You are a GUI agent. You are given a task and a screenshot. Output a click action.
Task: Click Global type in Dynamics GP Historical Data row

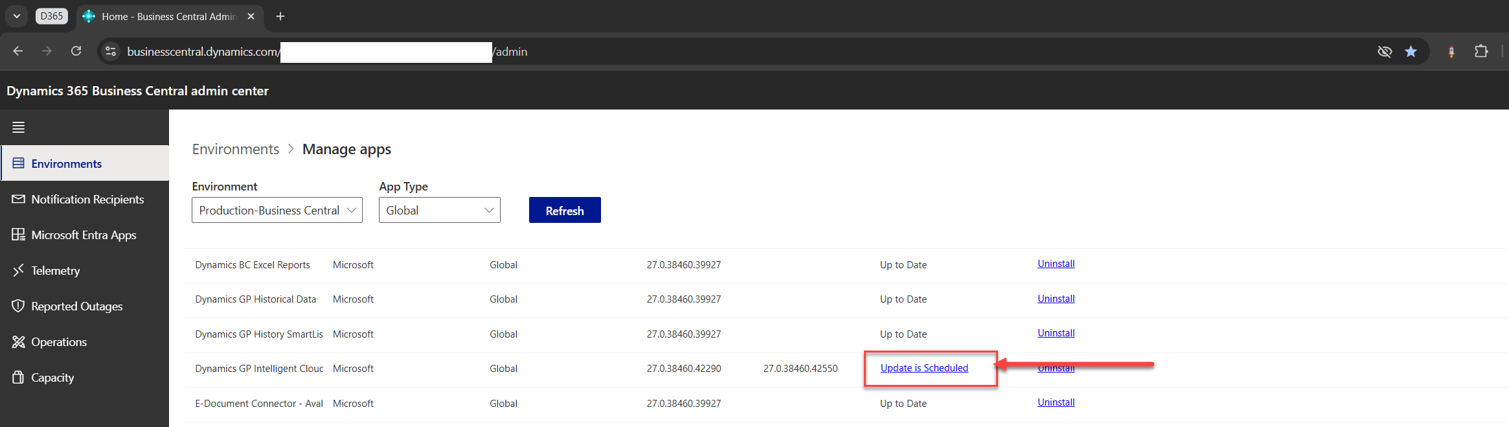[x=503, y=299]
